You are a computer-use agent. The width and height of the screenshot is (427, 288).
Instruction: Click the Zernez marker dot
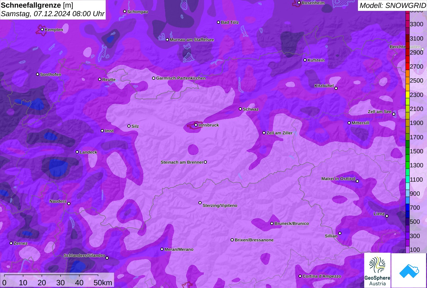coord(11,243)
